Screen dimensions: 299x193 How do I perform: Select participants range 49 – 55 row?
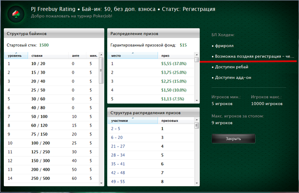point(151,181)
